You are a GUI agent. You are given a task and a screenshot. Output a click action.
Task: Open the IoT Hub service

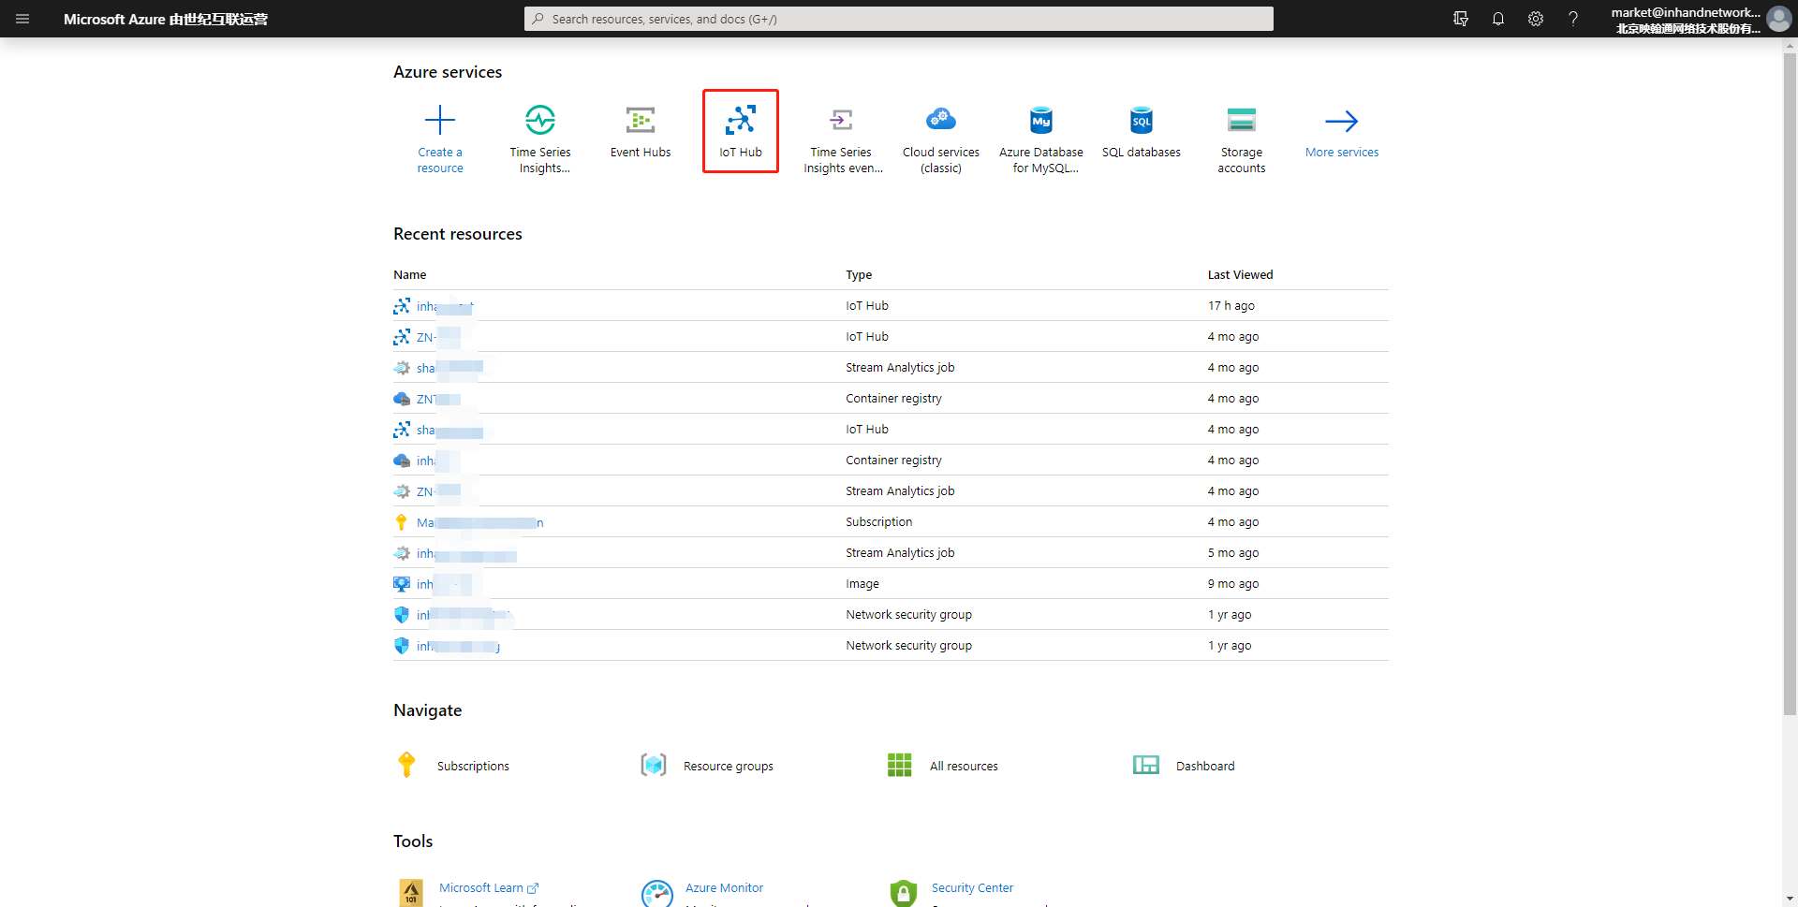(x=740, y=131)
